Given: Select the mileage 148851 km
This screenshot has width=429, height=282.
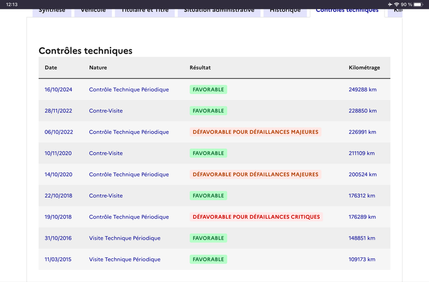Looking at the screenshot, I should [x=361, y=238].
